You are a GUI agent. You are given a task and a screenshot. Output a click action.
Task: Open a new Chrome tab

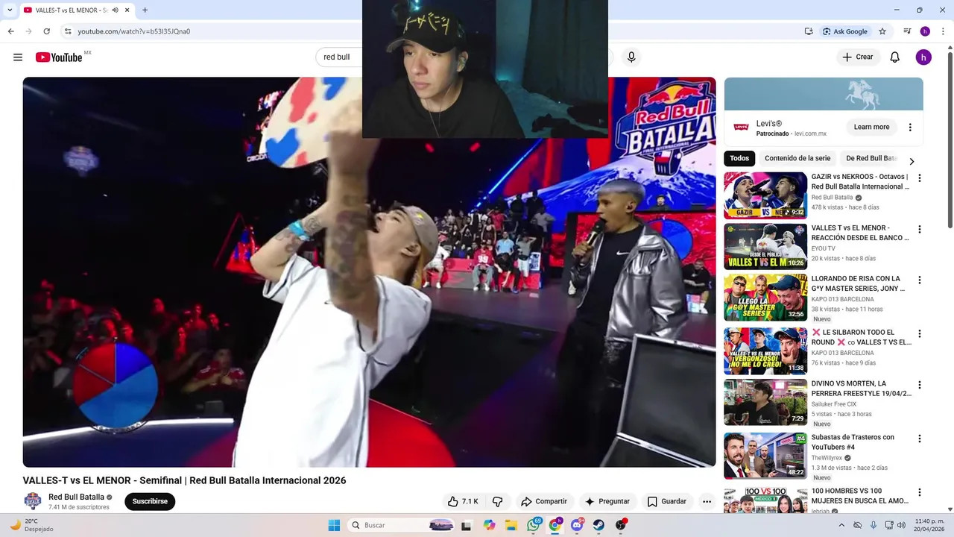(x=145, y=10)
